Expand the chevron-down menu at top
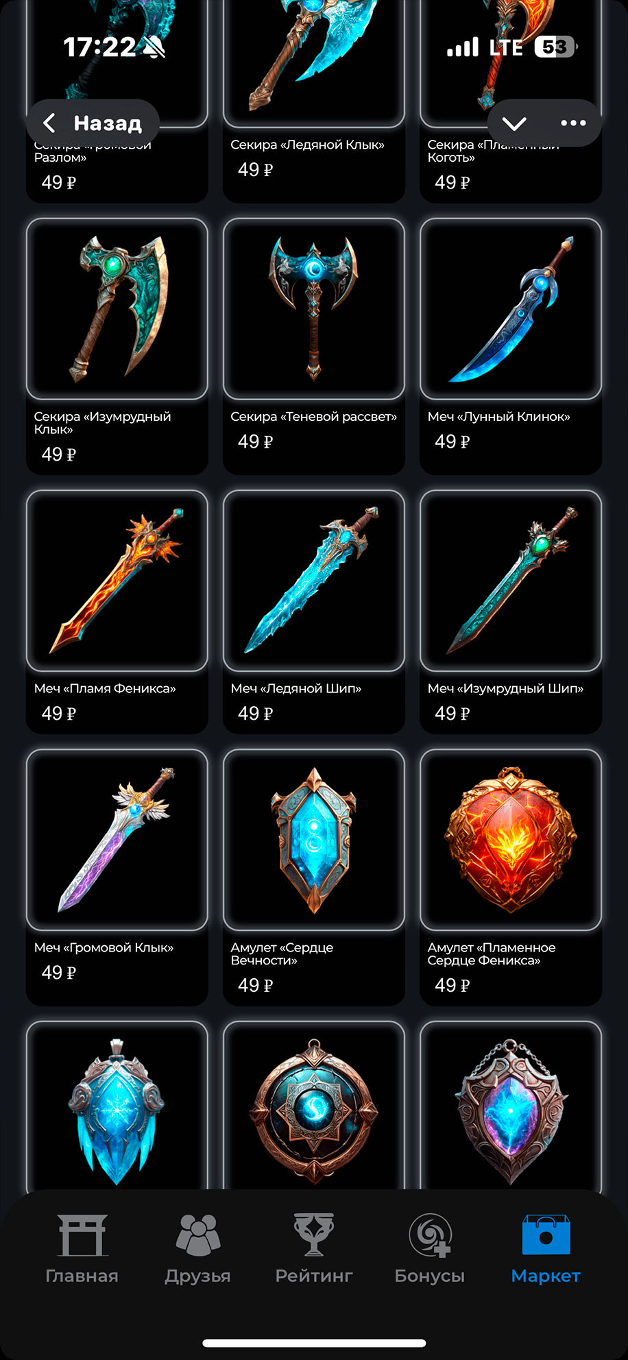628x1360 pixels. click(x=514, y=123)
